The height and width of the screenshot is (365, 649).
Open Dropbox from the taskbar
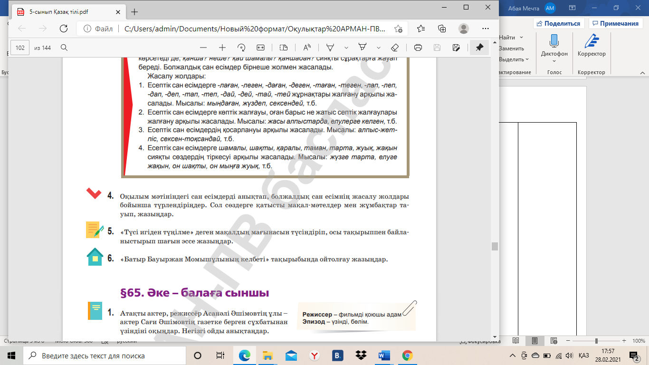click(x=361, y=355)
